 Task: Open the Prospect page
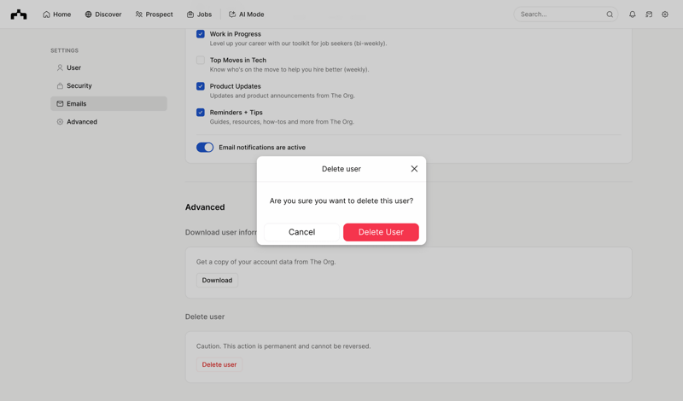(x=154, y=15)
